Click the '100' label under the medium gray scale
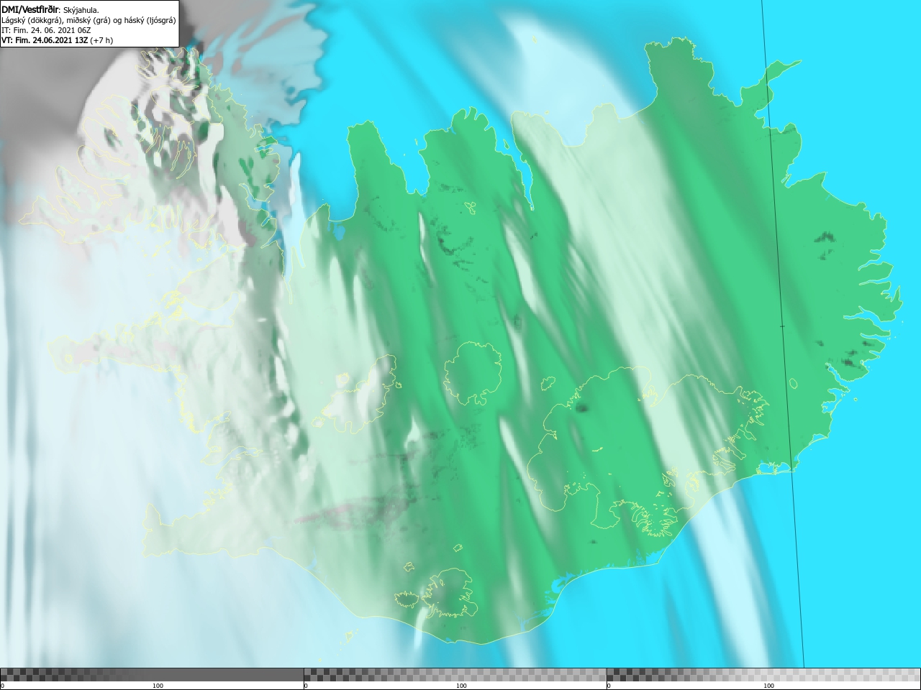Screen dimensions: 921x690 click(461, 686)
